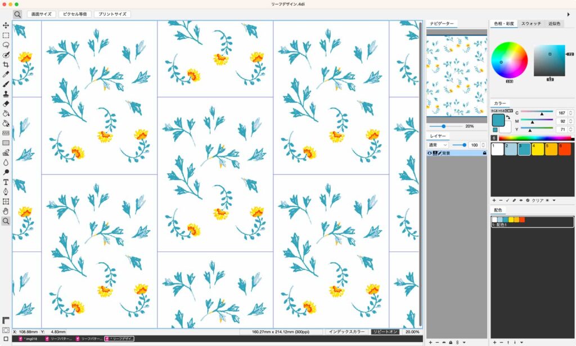Click the プリントサイズ button

tap(112, 14)
